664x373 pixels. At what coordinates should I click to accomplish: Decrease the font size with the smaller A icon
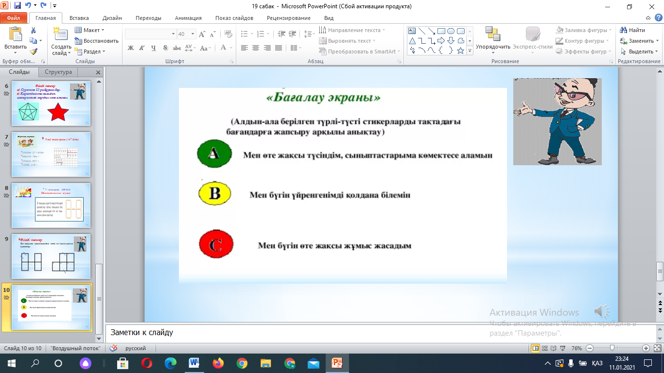coord(212,34)
